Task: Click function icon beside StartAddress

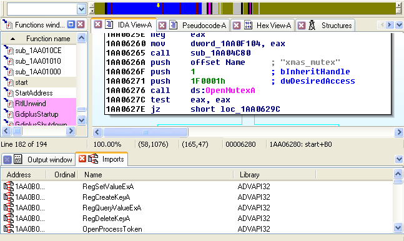Action: click(x=9, y=92)
